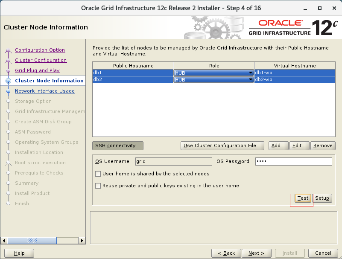Focus the OS Username field
Screen dimensions: 342x259
(174, 161)
